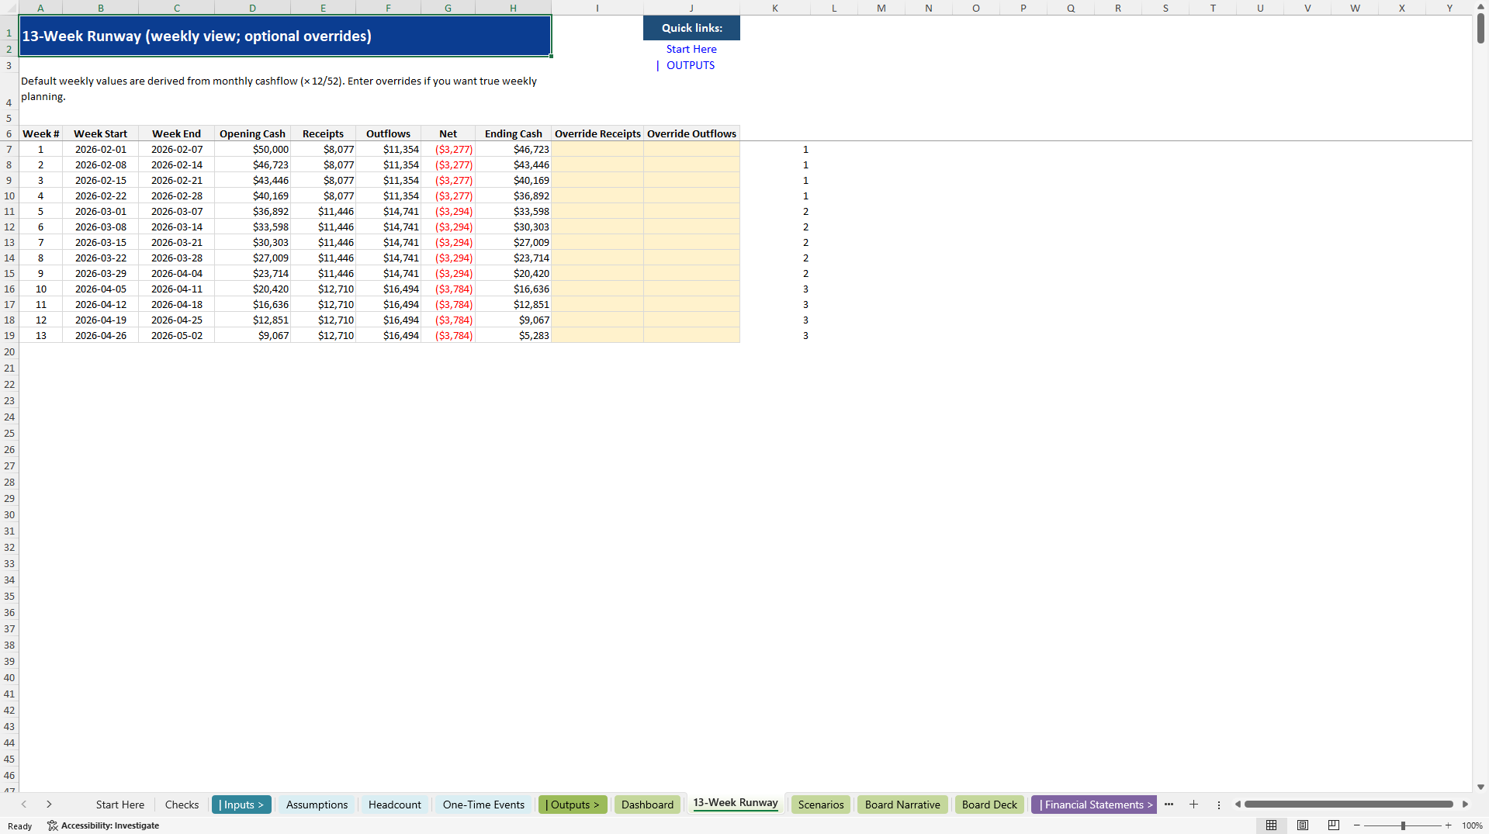
Task: Select column I header
Action: [597, 8]
